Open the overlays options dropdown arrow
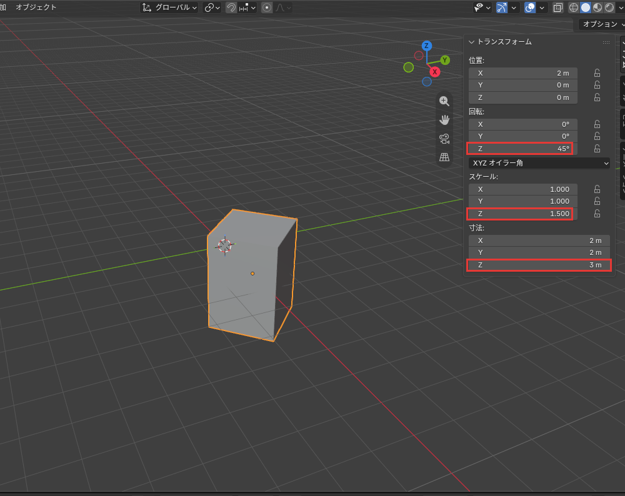 click(542, 7)
